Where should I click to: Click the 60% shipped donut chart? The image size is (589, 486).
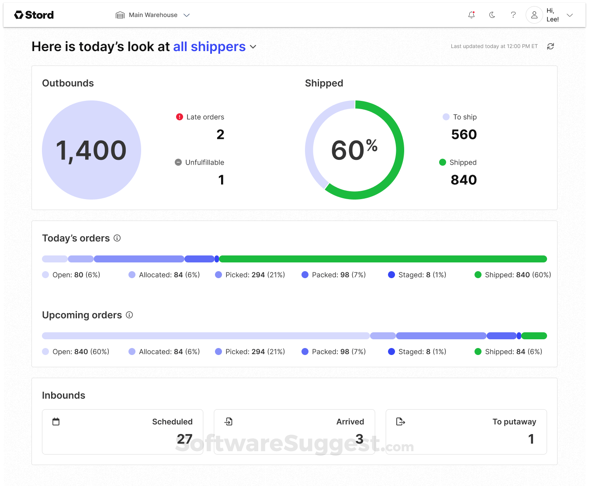354,150
